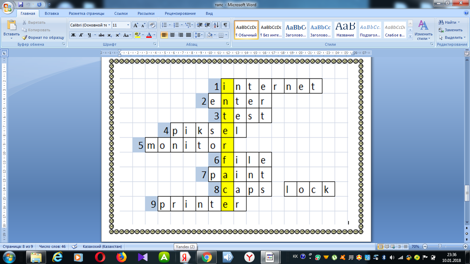The width and height of the screenshot is (470, 264).
Task: Switch to the Вставка tab
Action: click(52, 13)
